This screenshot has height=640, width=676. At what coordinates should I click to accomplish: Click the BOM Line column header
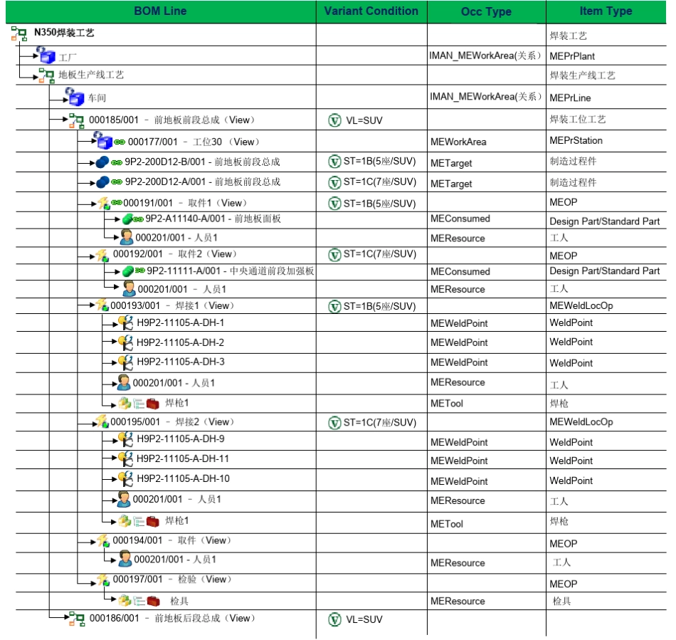[x=160, y=11]
